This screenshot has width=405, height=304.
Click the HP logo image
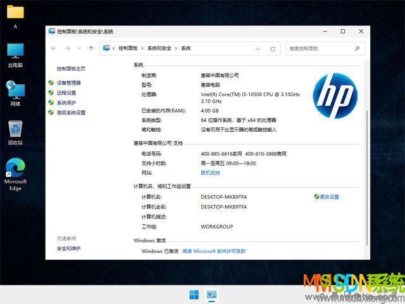tap(335, 96)
